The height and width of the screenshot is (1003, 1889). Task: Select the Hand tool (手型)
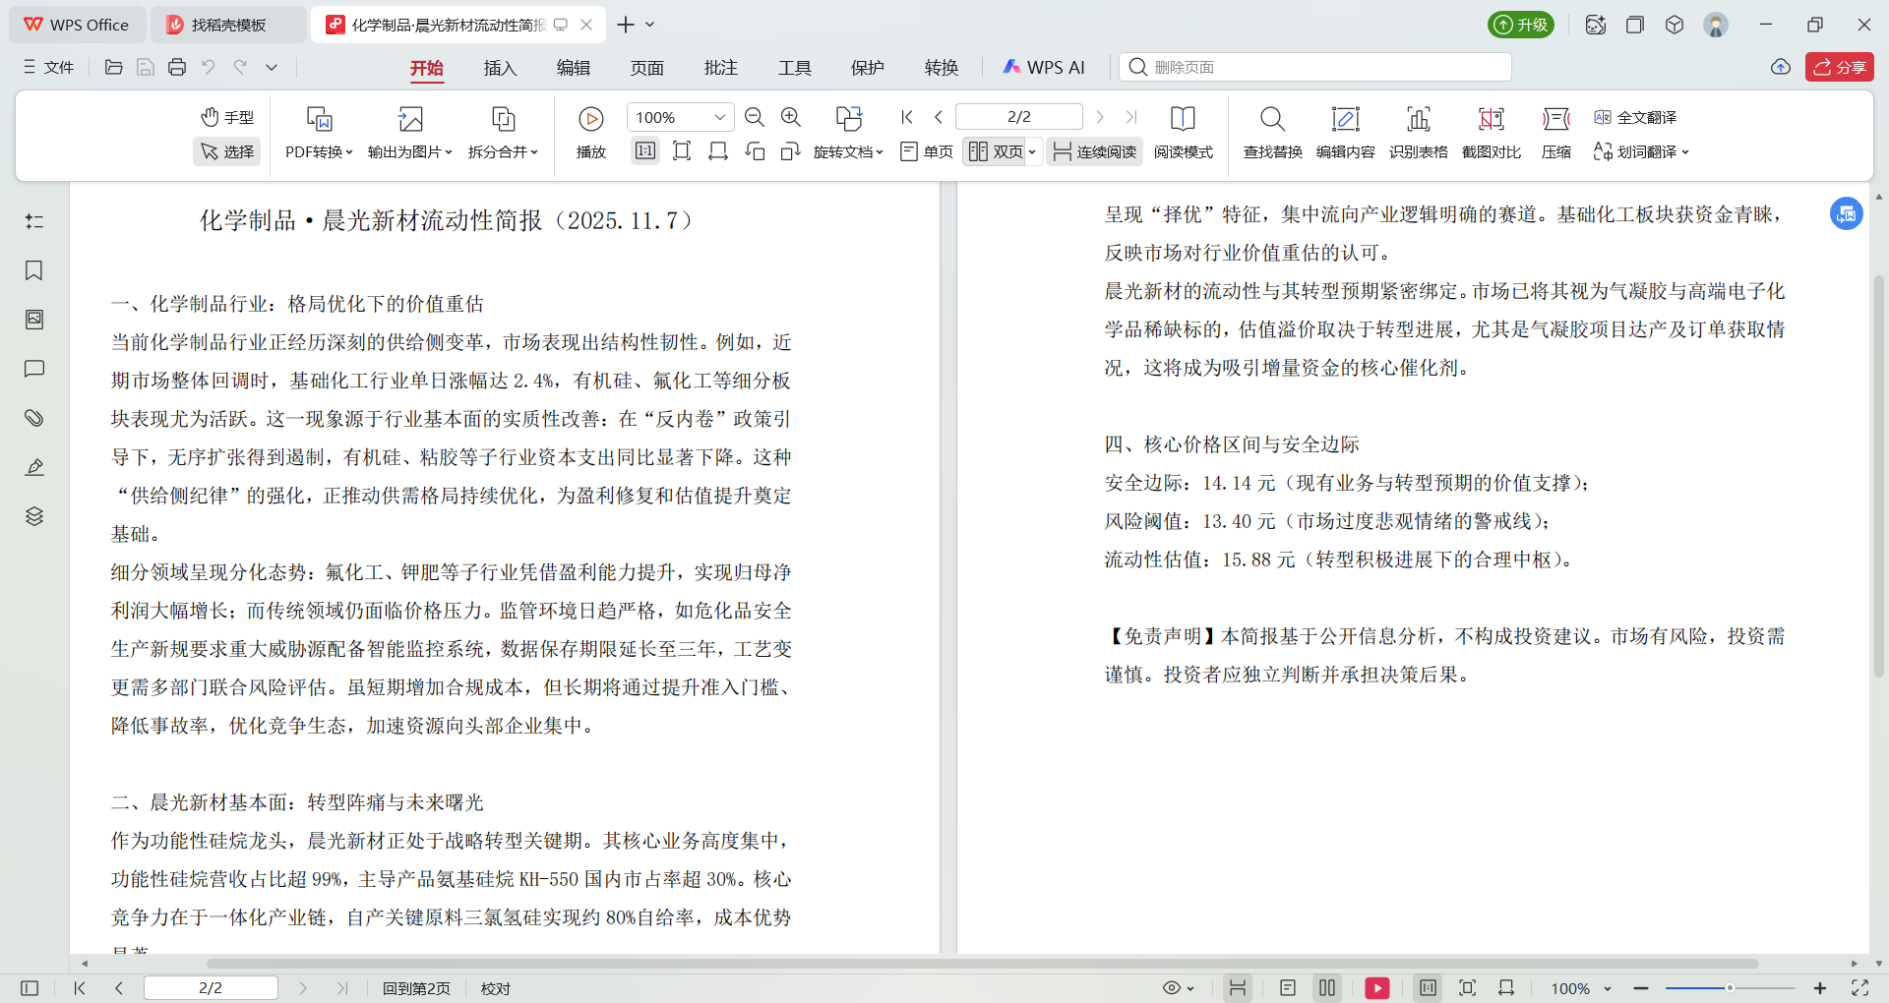(227, 118)
